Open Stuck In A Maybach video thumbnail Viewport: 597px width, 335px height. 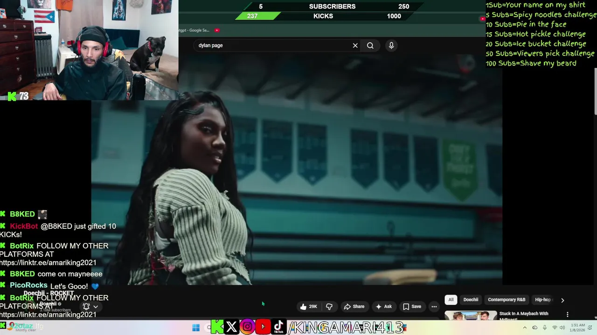(x=470, y=315)
